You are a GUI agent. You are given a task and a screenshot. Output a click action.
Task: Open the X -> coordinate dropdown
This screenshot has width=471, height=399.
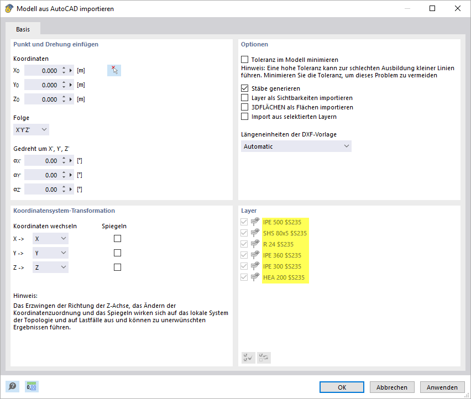coord(50,238)
